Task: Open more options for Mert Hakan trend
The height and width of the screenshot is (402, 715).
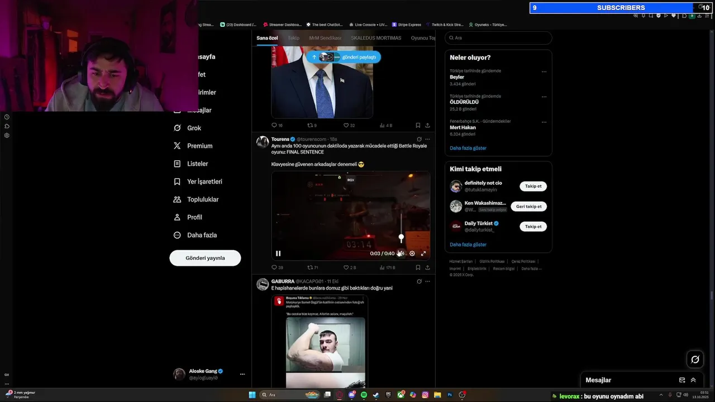Action: coord(544,122)
